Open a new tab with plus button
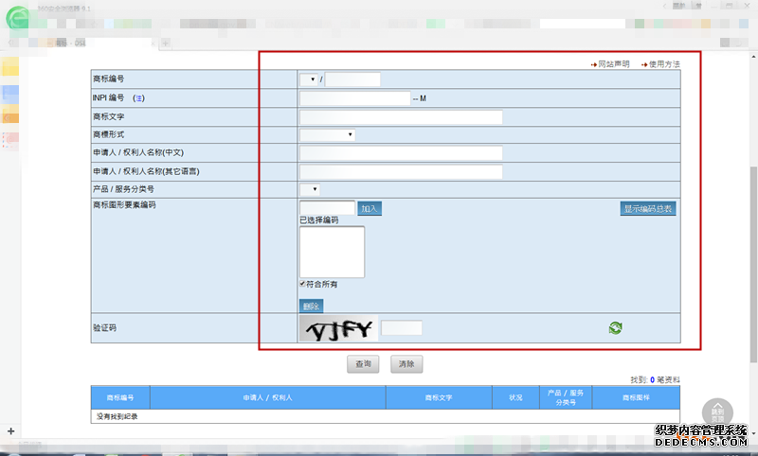Image resolution: width=758 pixels, height=456 pixels. click(x=165, y=44)
